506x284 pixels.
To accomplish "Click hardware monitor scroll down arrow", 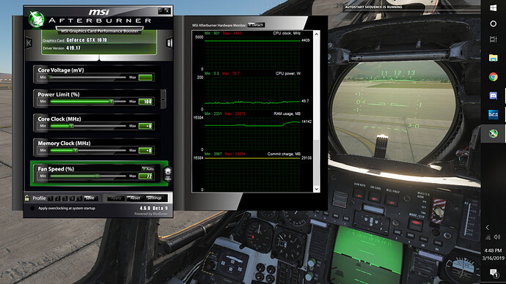I will (316, 189).
